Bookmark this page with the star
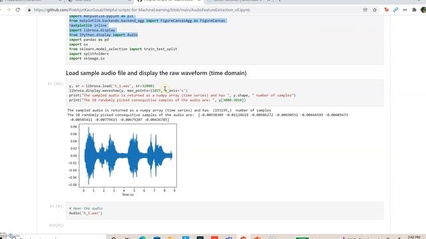Image resolution: width=426 pixels, height=239 pixels. coord(375,10)
